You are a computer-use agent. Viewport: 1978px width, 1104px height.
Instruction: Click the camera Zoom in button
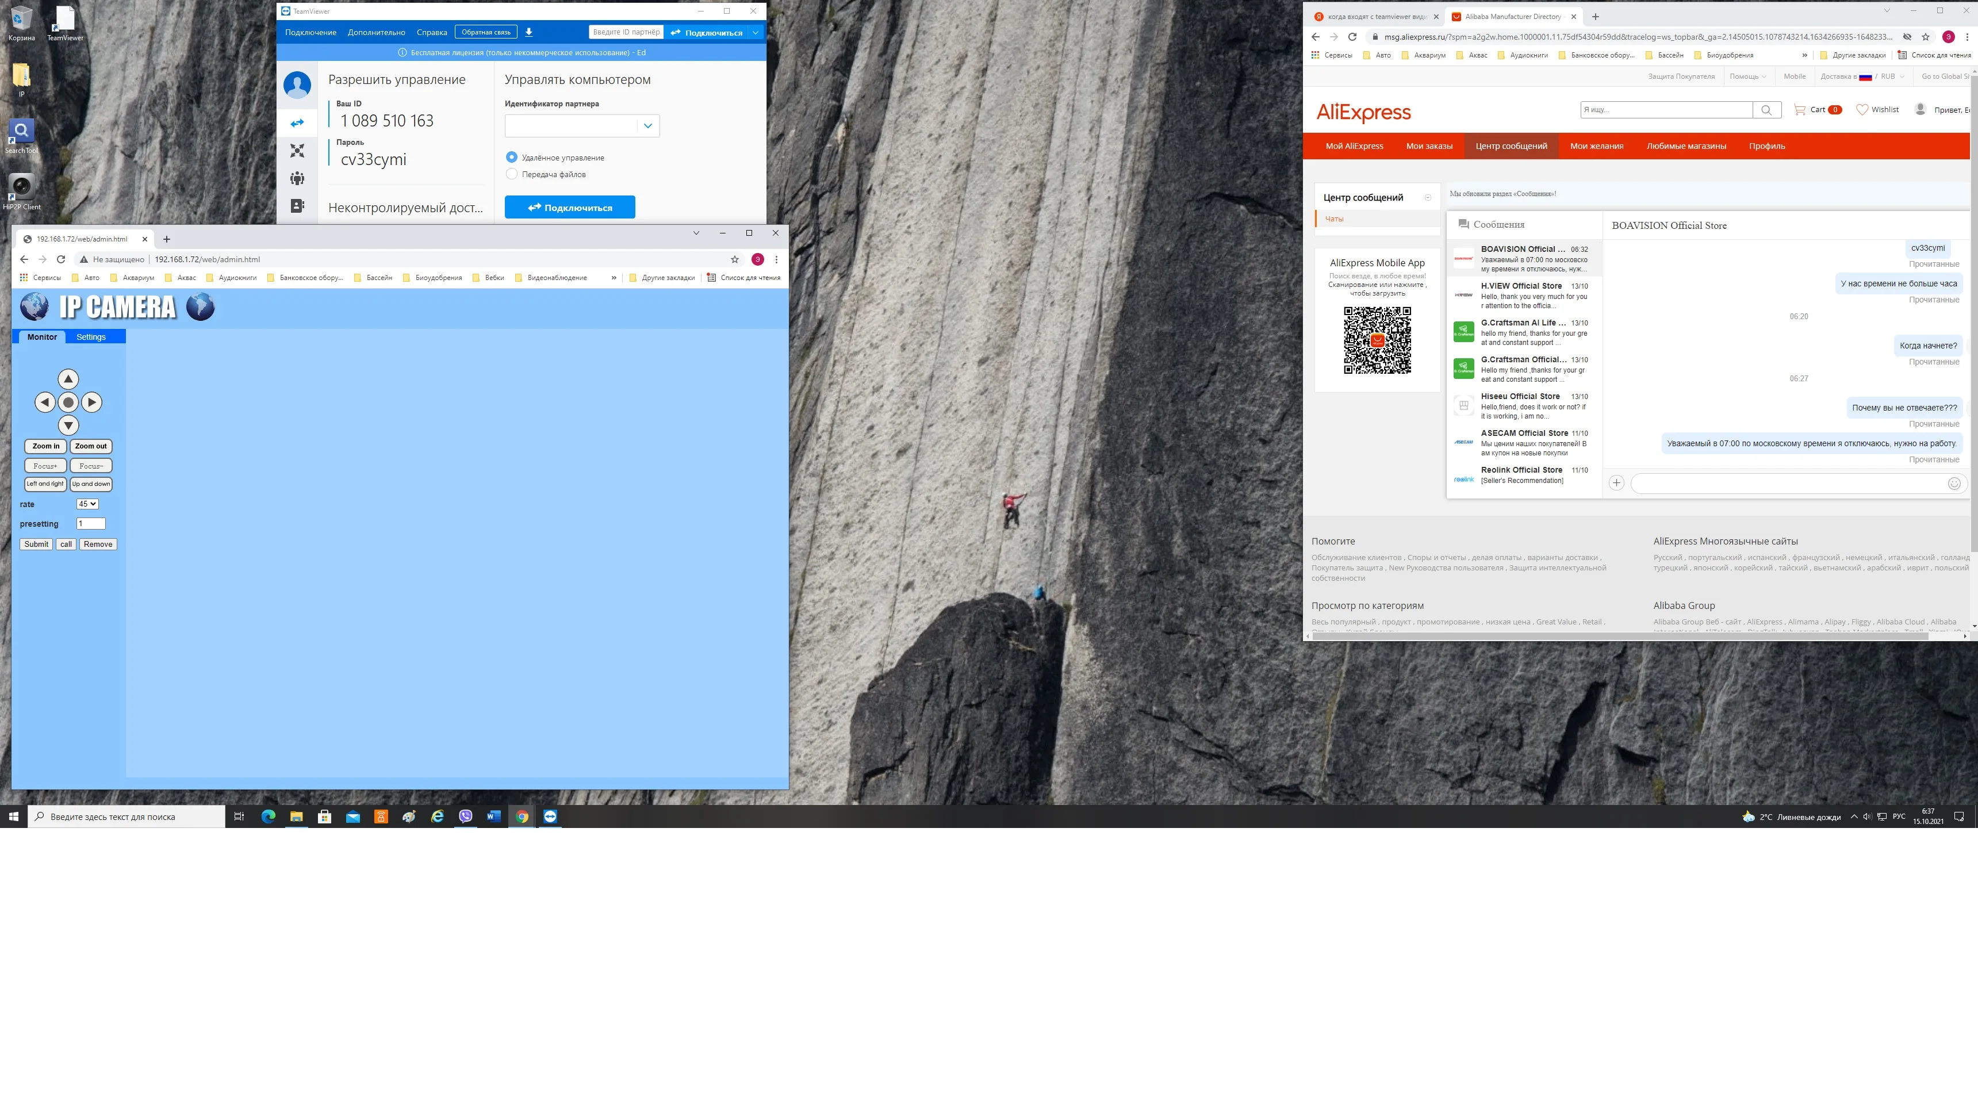pyautogui.click(x=45, y=446)
